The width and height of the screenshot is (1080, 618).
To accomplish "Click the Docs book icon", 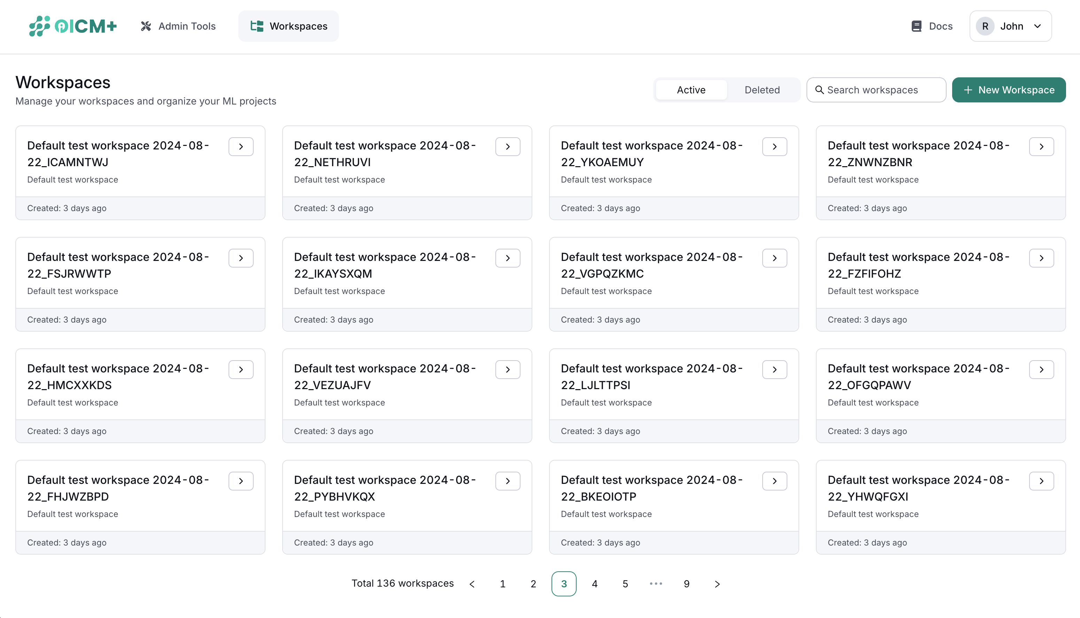I will [917, 26].
